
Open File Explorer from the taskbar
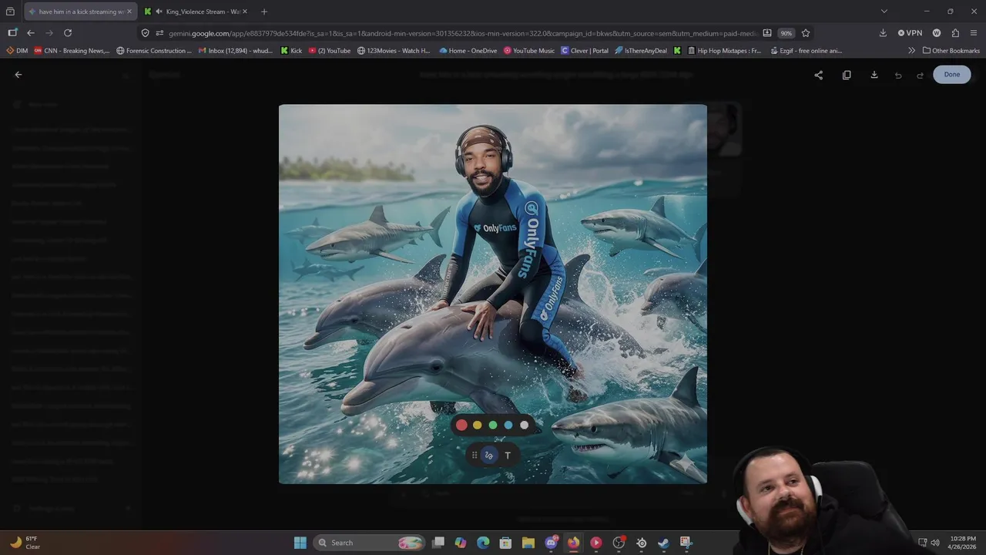pyautogui.click(x=528, y=543)
